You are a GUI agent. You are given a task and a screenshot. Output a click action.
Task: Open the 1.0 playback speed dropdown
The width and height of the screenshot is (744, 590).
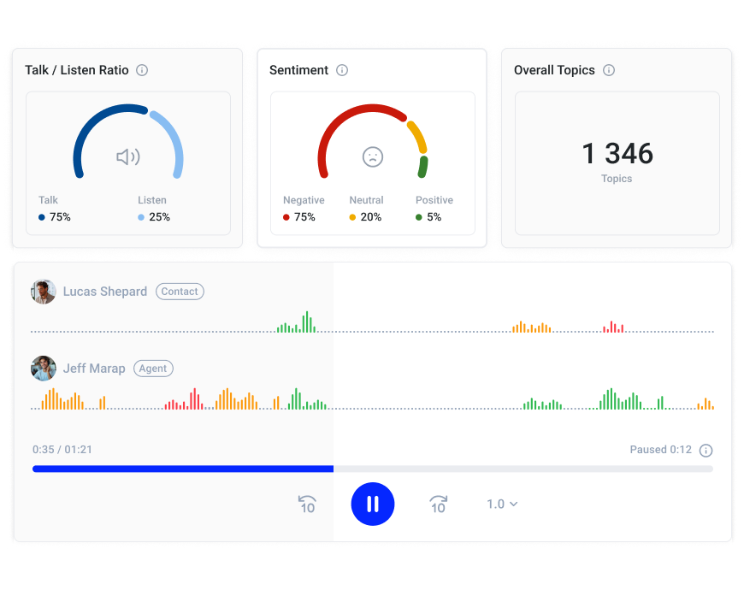point(501,504)
